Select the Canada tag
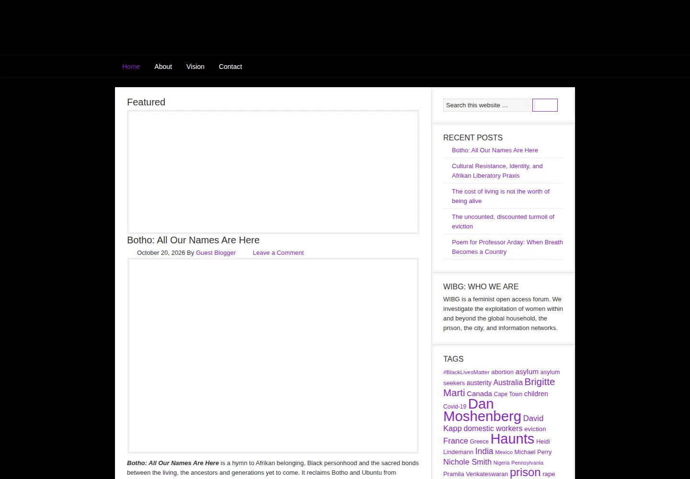Viewport: 690px width, 479px height. click(479, 394)
